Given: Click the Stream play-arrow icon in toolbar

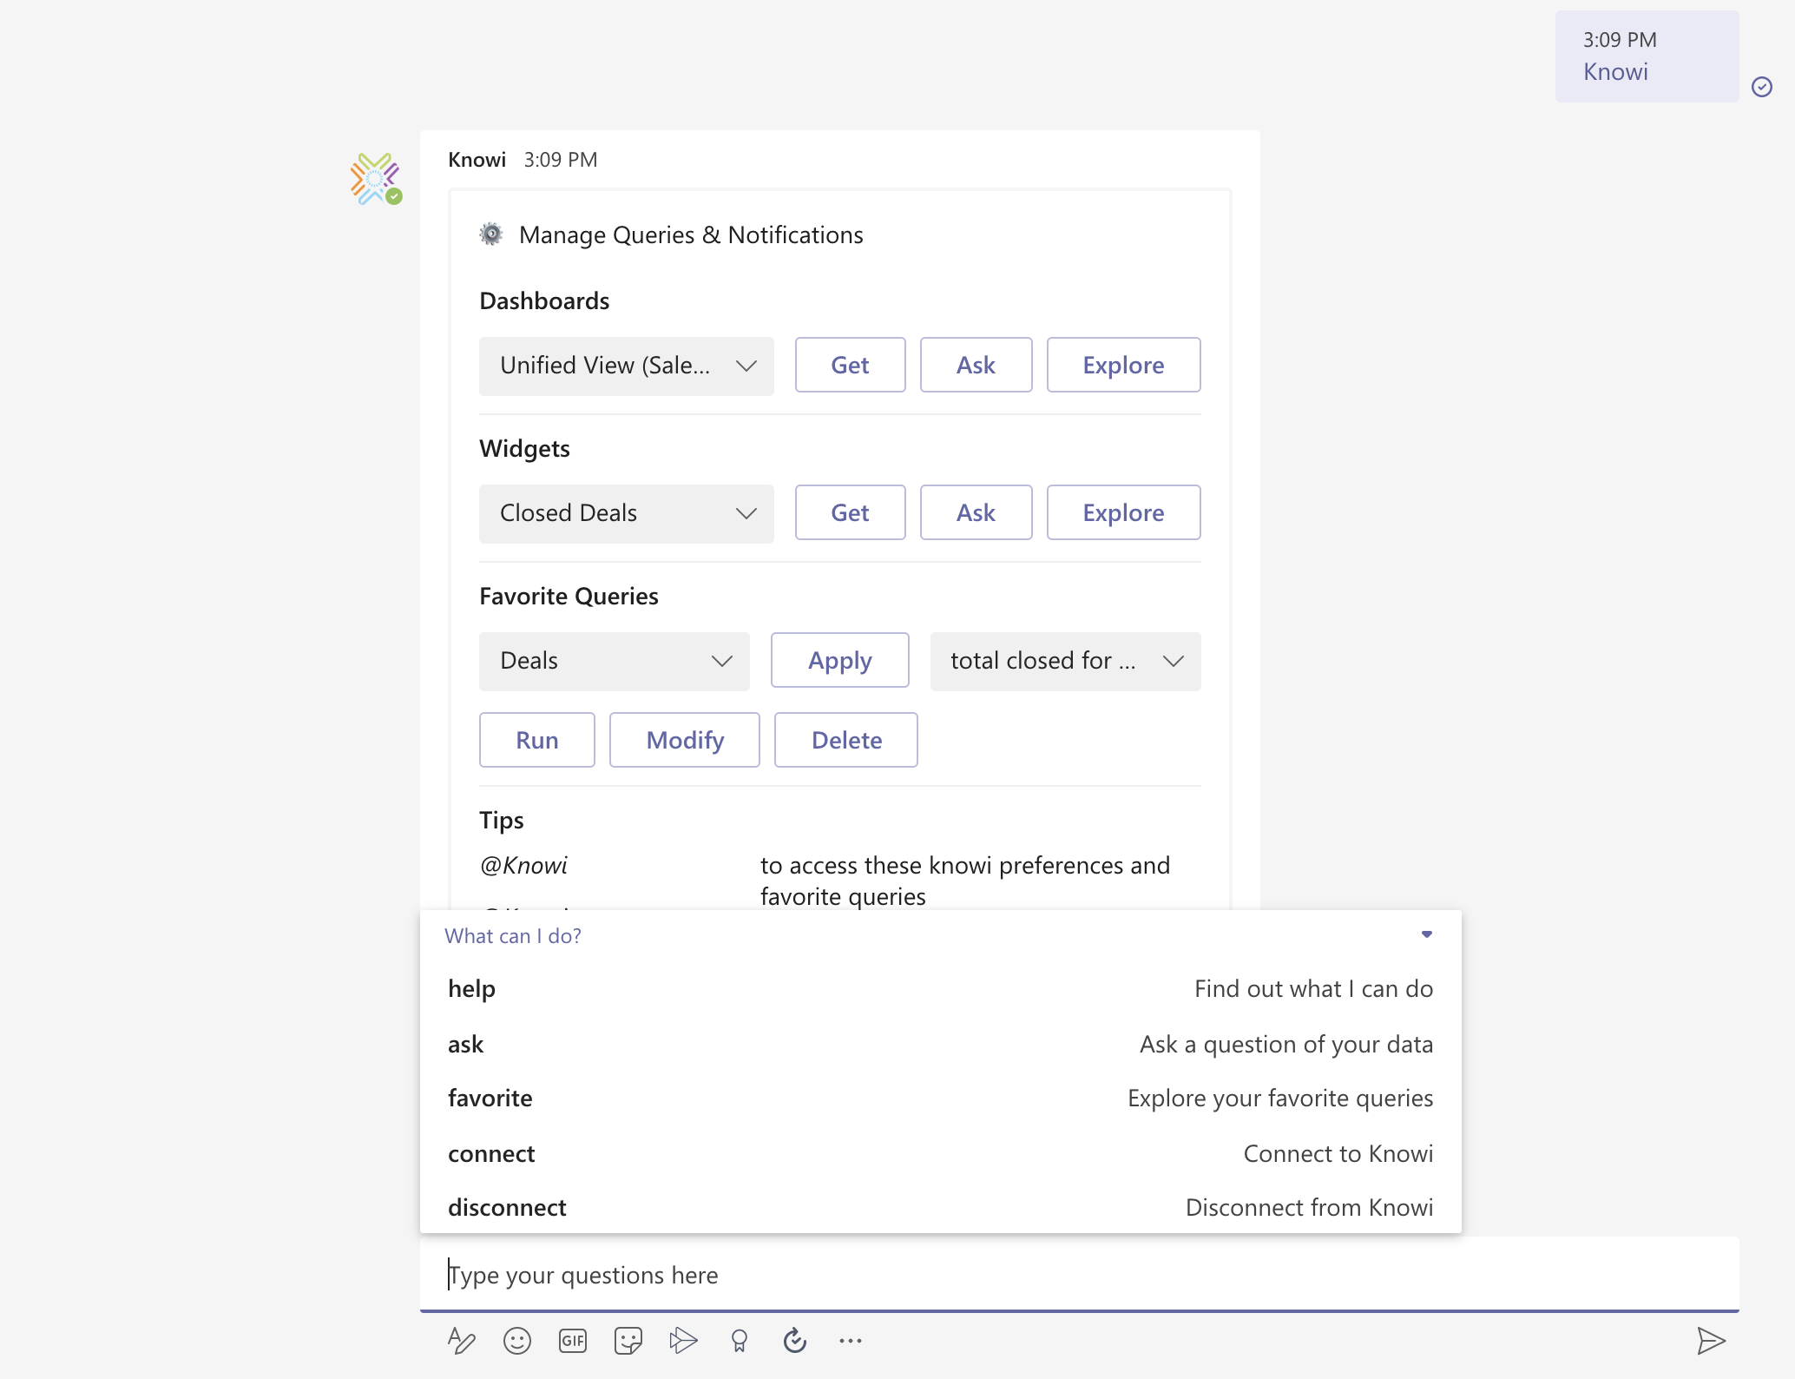Looking at the screenshot, I should coord(683,1341).
